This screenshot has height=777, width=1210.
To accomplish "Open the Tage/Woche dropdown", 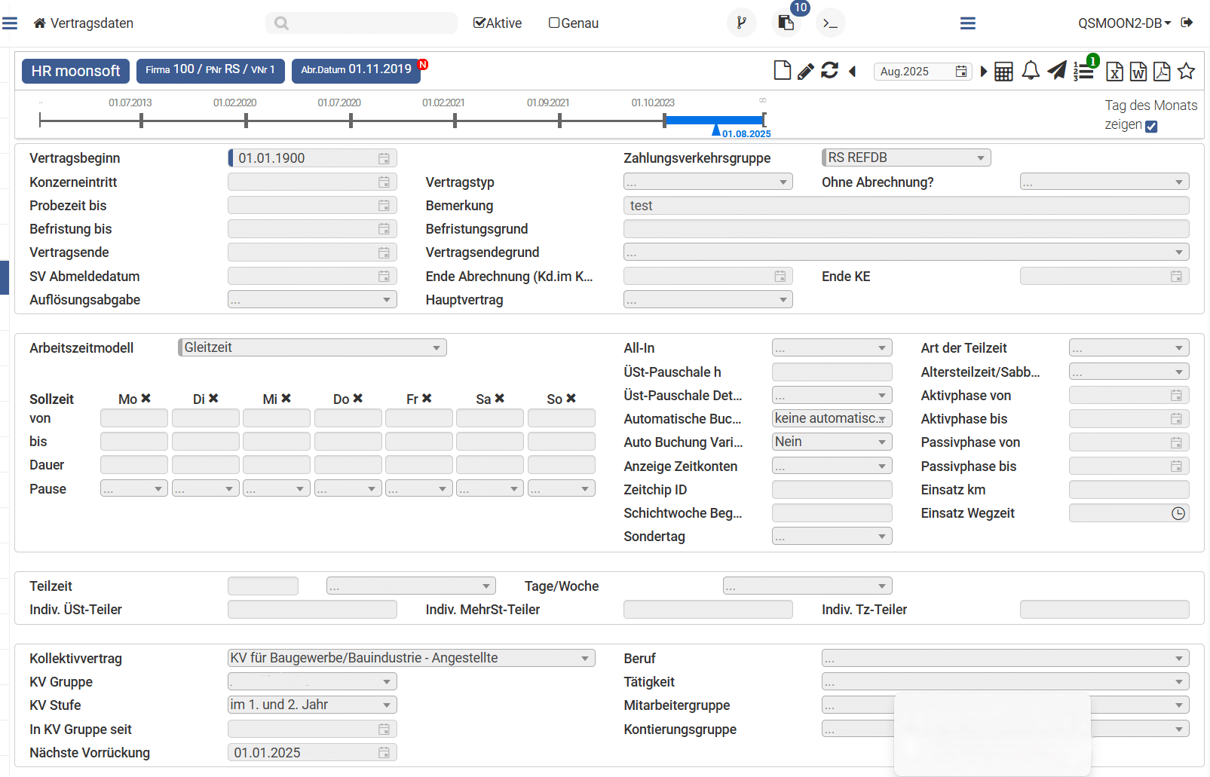I will [x=807, y=586].
